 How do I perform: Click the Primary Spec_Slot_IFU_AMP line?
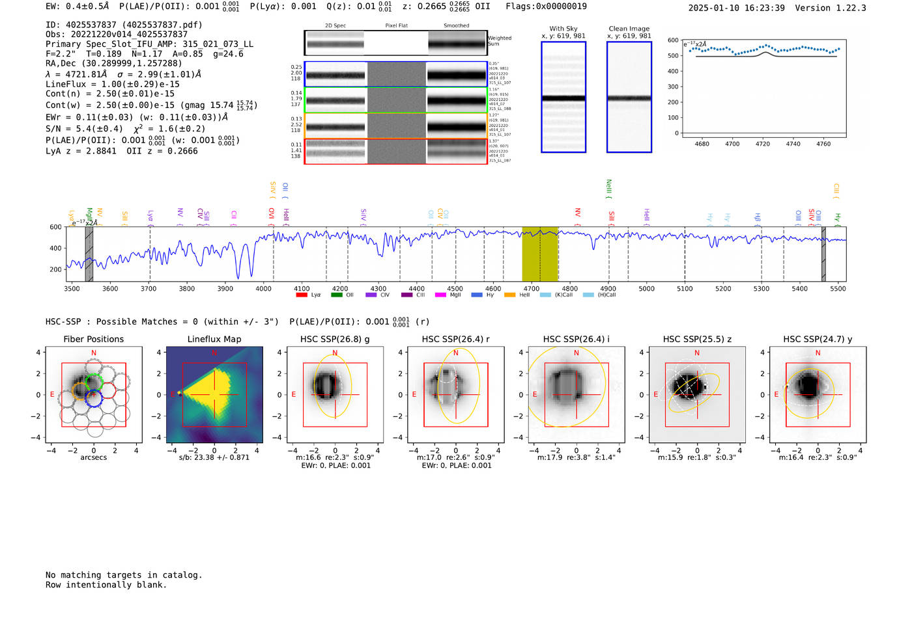tap(150, 44)
